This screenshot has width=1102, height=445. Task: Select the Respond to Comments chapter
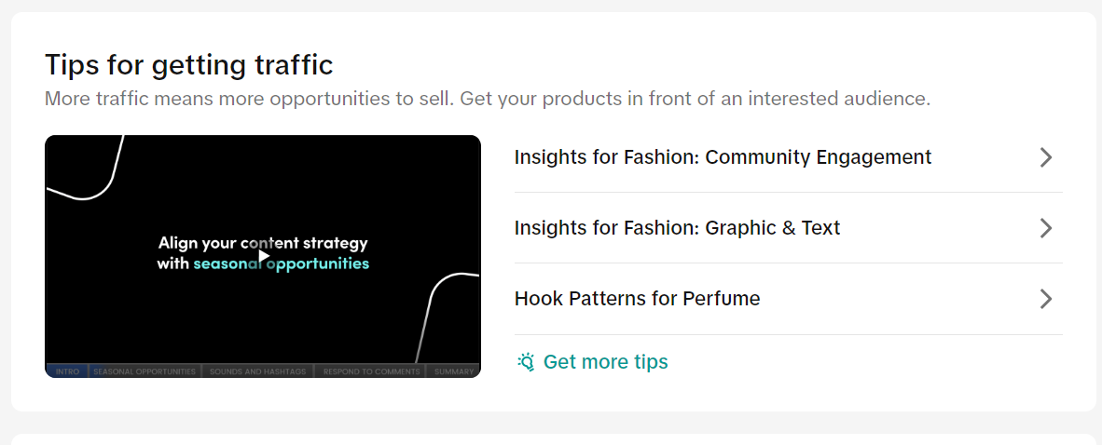pyautogui.click(x=370, y=371)
